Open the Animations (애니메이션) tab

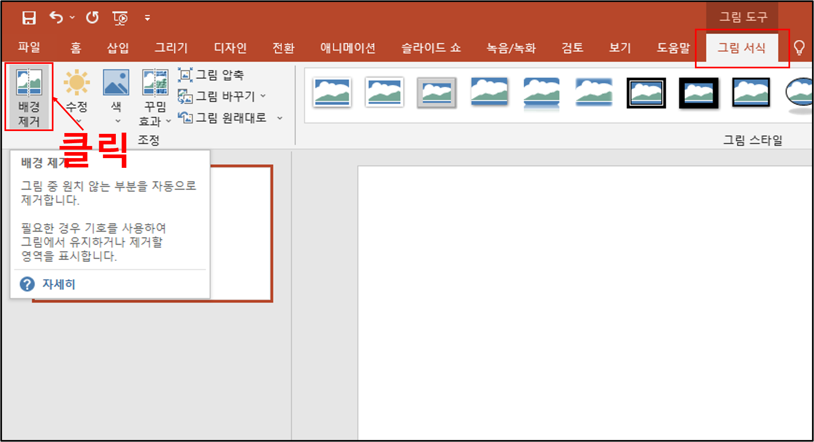point(347,48)
